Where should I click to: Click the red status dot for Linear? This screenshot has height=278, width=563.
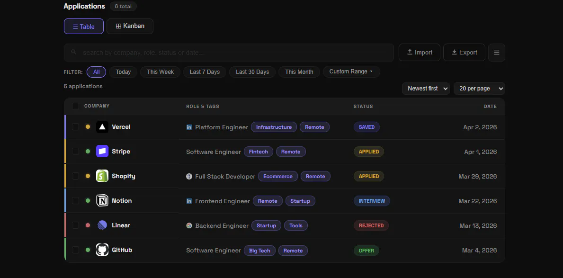click(88, 225)
